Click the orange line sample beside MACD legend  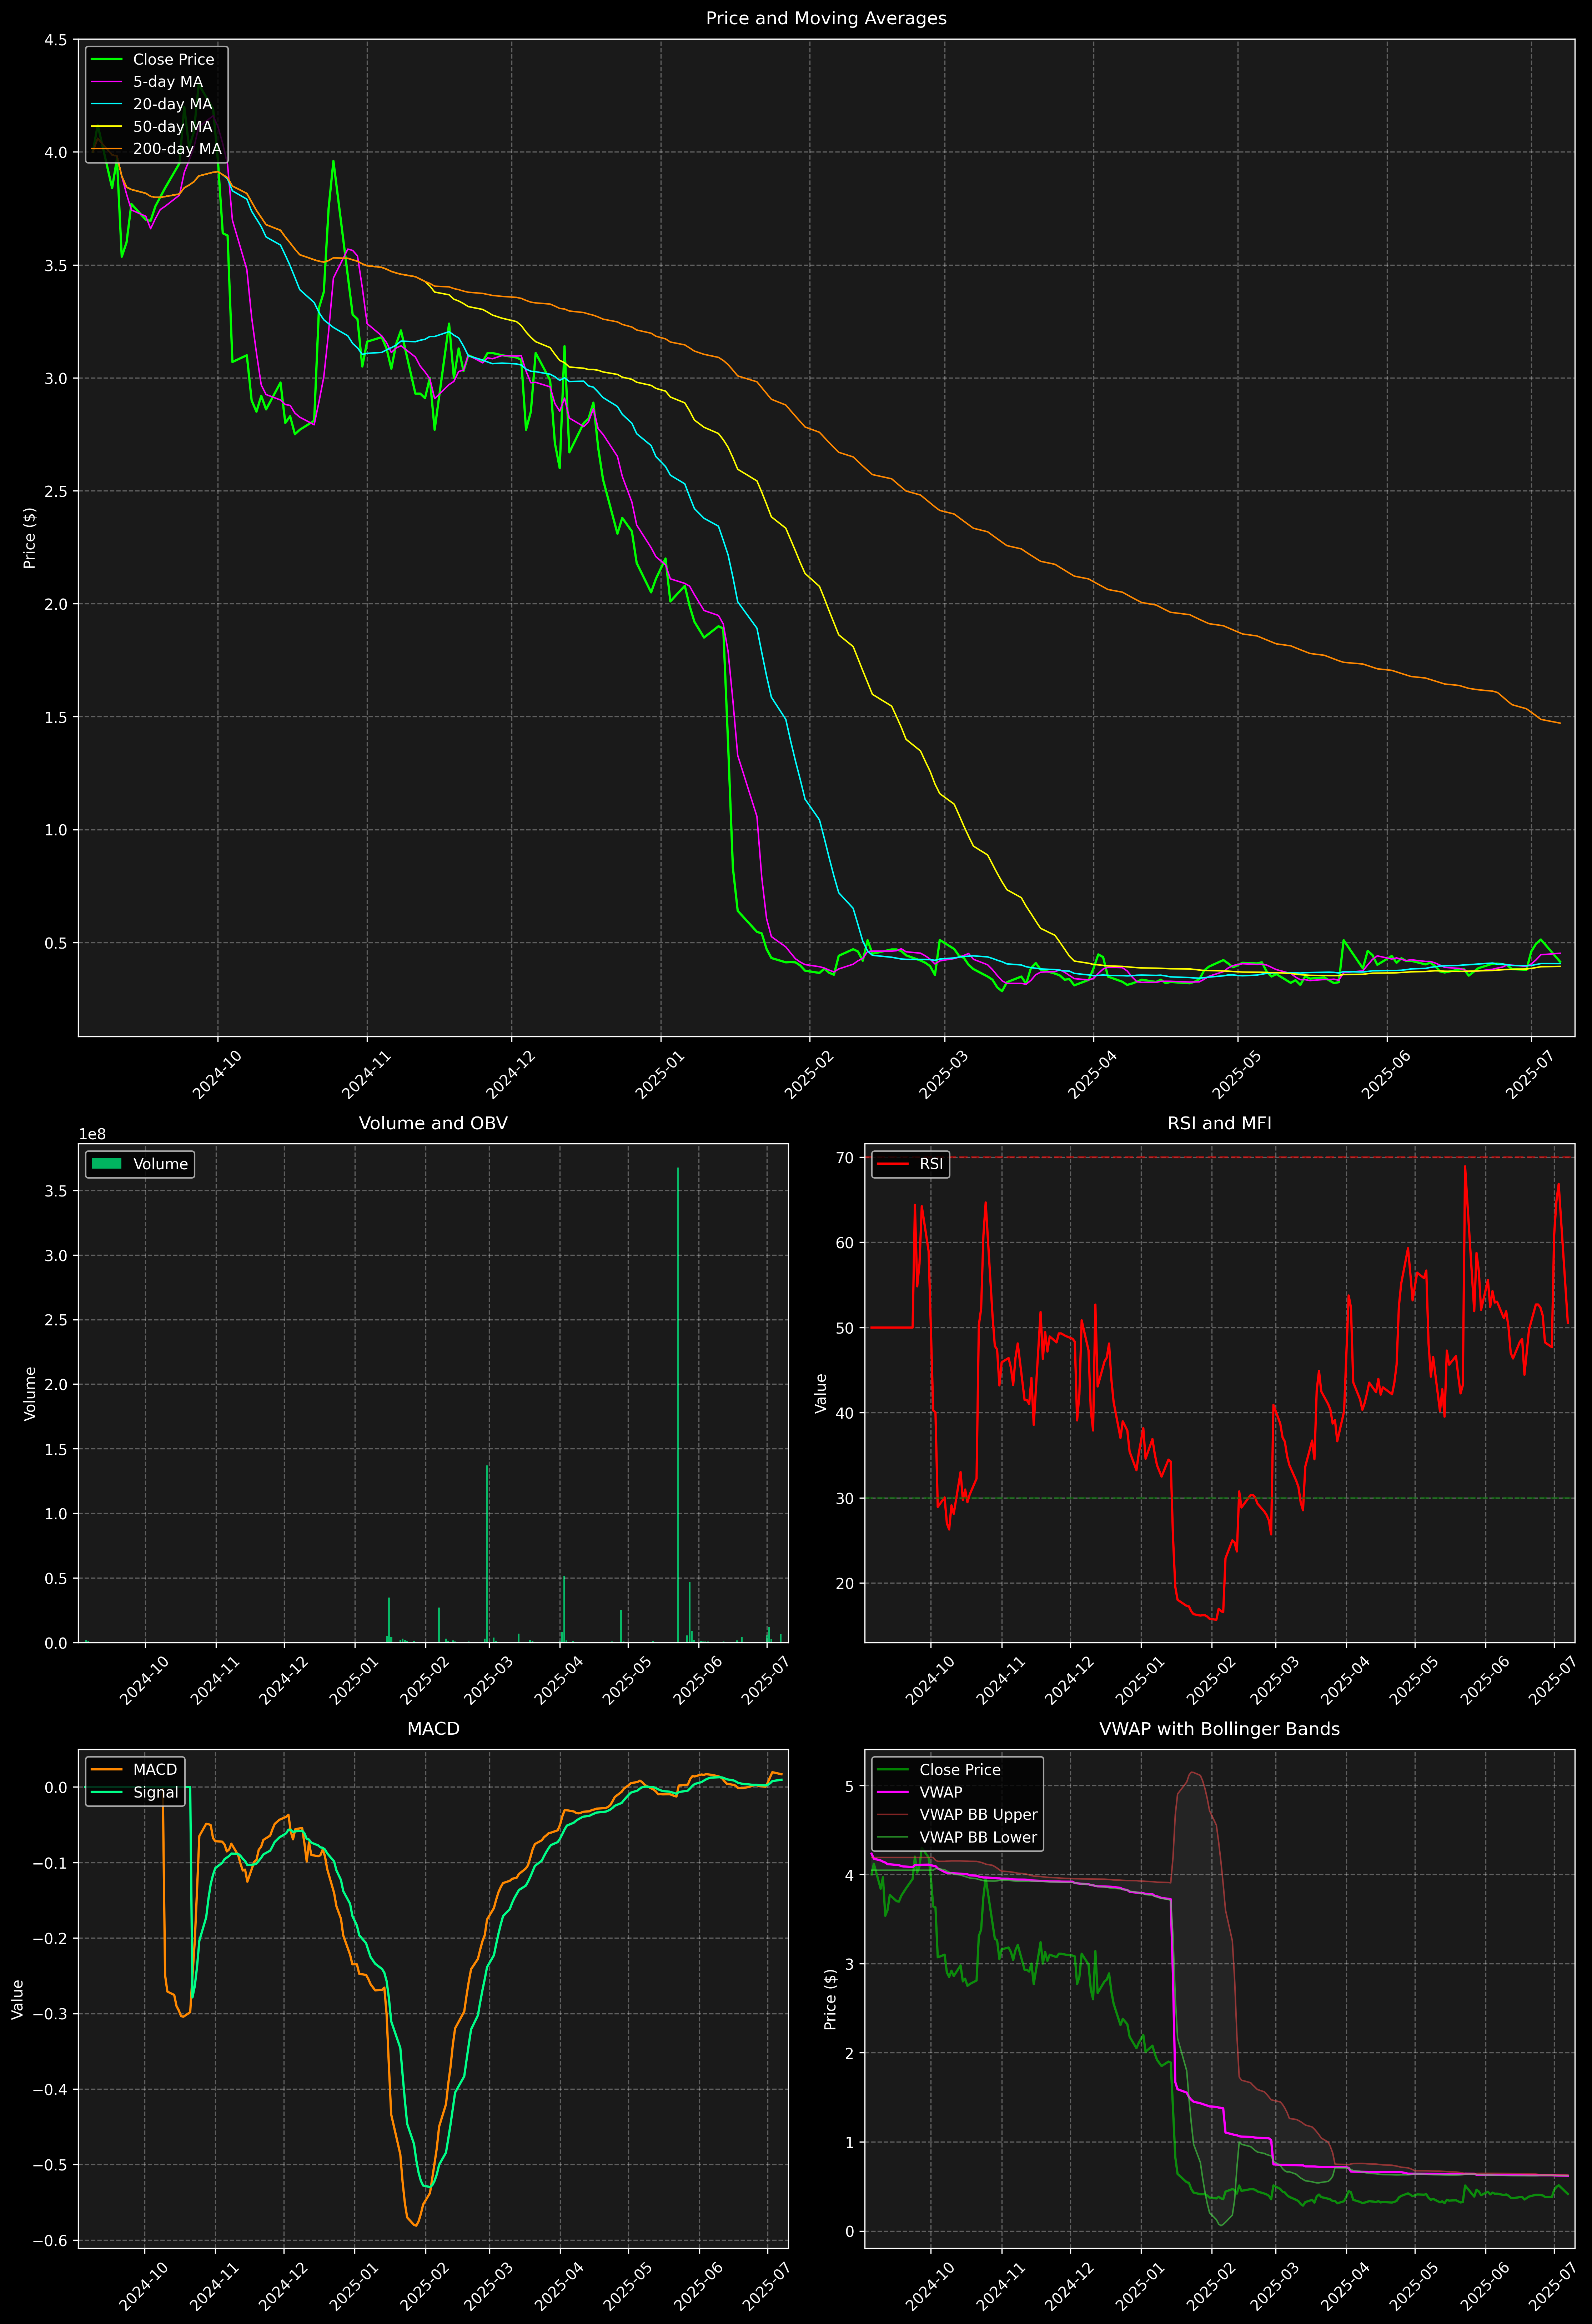(107, 1770)
